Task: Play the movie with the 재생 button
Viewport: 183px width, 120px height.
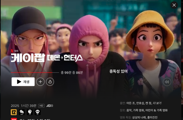Action: (x=23, y=82)
